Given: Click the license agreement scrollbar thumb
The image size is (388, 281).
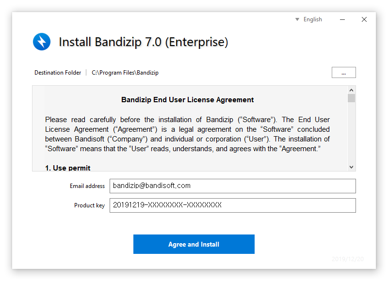Looking at the screenshot, I should (x=352, y=98).
